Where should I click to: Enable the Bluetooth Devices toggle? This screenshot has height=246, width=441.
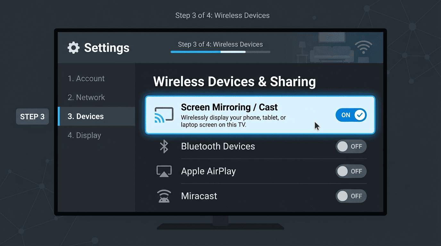pyautogui.click(x=351, y=146)
